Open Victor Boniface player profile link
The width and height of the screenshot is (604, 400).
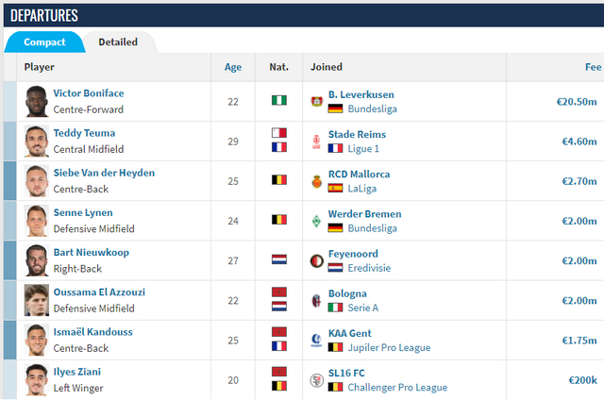[x=89, y=93]
